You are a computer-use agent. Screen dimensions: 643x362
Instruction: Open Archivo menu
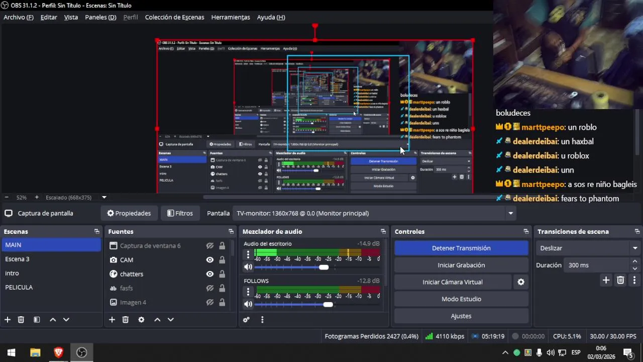click(x=19, y=17)
